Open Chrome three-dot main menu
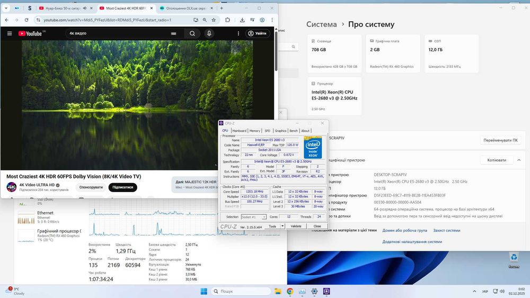 click(x=272, y=20)
